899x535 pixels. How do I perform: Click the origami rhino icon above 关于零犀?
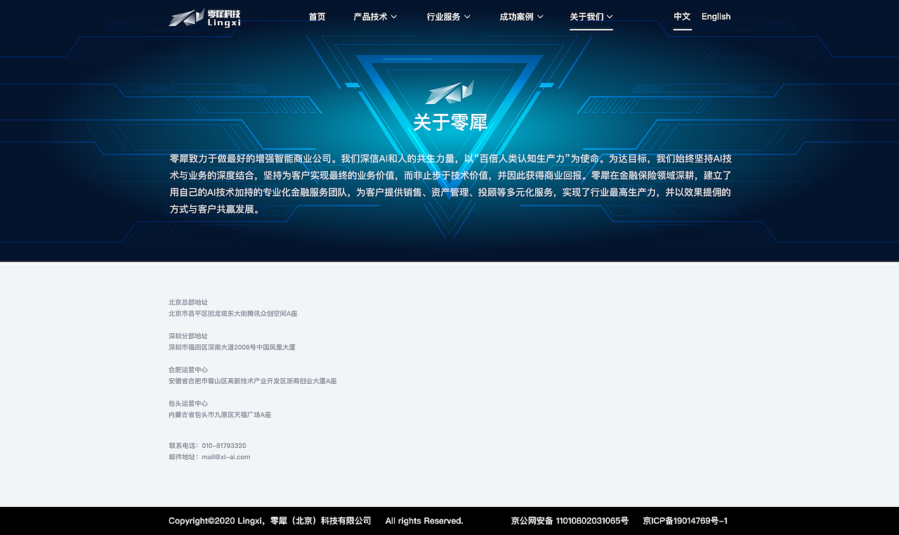click(x=449, y=91)
